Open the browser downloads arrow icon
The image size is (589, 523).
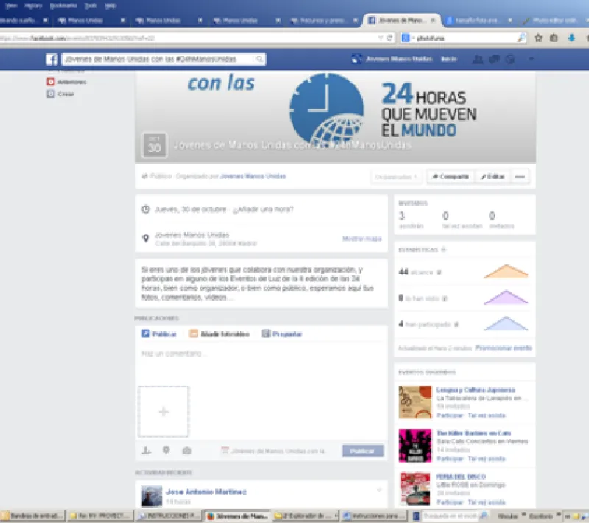[x=571, y=38]
